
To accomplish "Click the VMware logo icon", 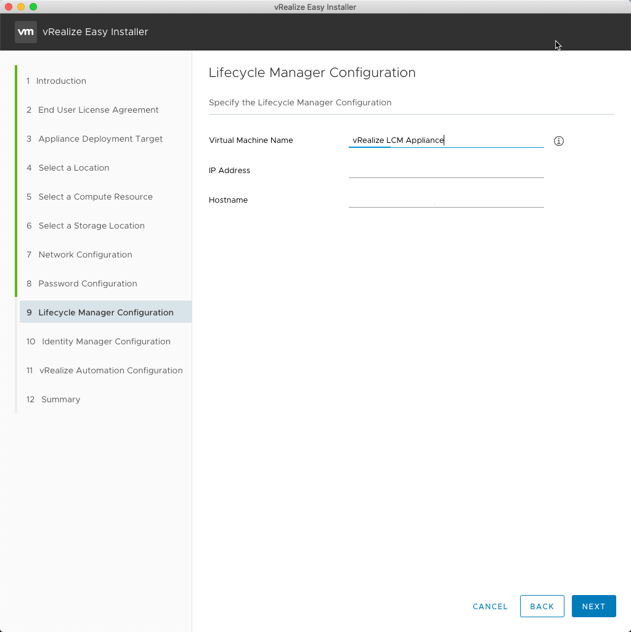I will point(25,32).
